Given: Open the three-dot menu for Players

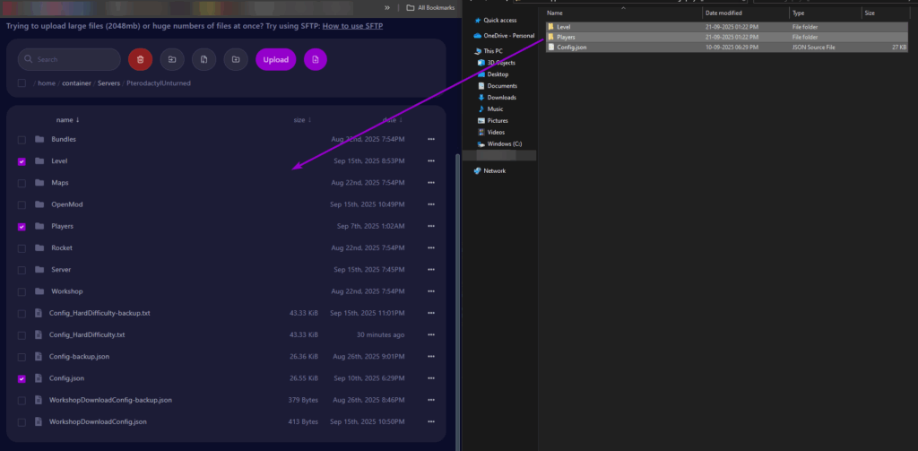Looking at the screenshot, I should pyautogui.click(x=431, y=226).
